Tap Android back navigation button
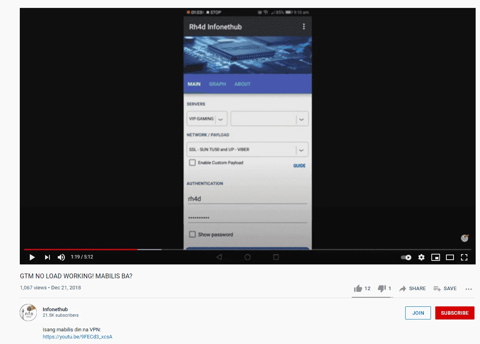 219,257
